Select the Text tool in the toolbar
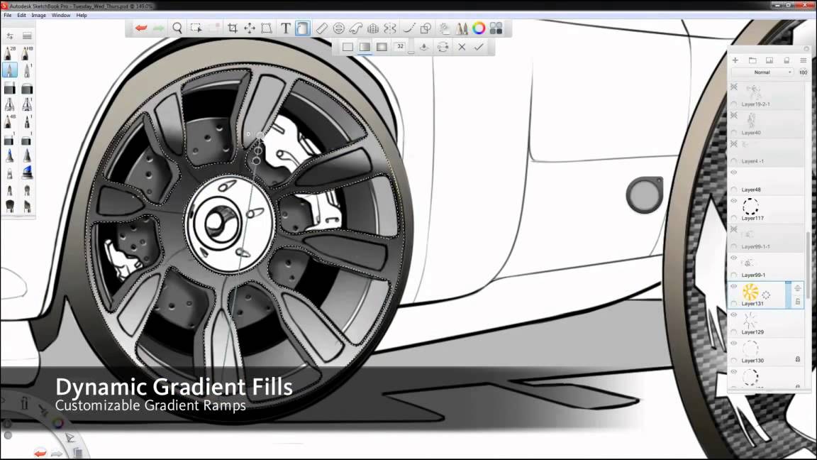This screenshot has height=460, width=817. [285, 28]
